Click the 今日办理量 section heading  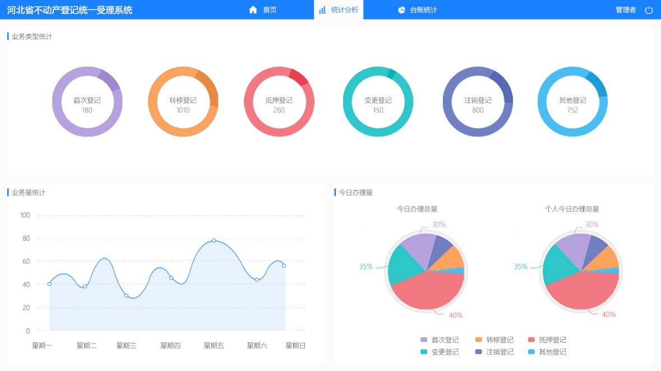tap(356, 192)
